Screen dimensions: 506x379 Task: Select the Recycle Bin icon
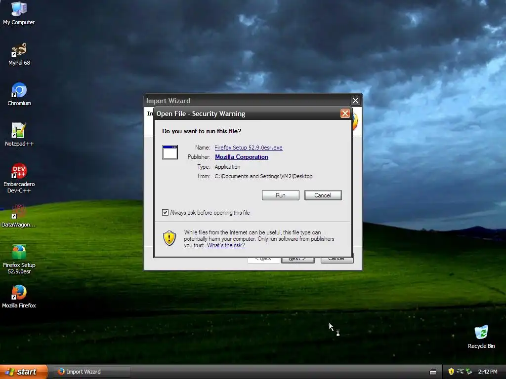click(481, 337)
